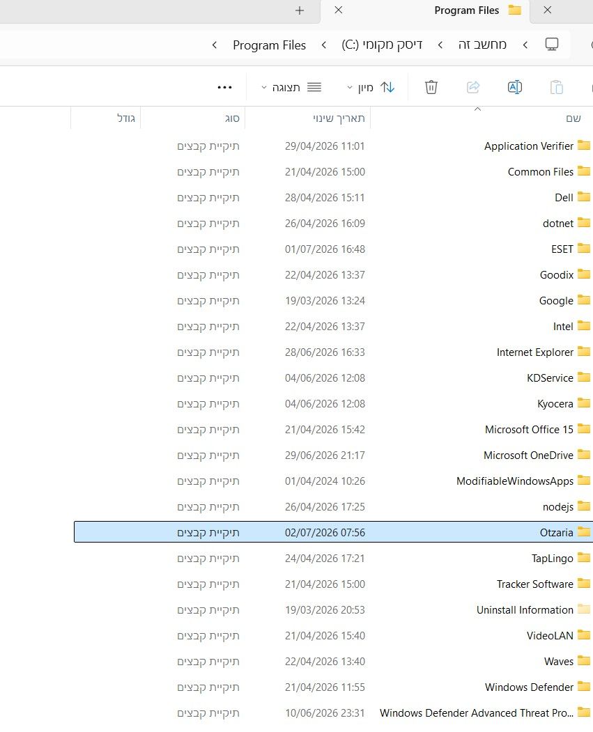Select the Dell folder icon
593x732 pixels.
click(584, 196)
